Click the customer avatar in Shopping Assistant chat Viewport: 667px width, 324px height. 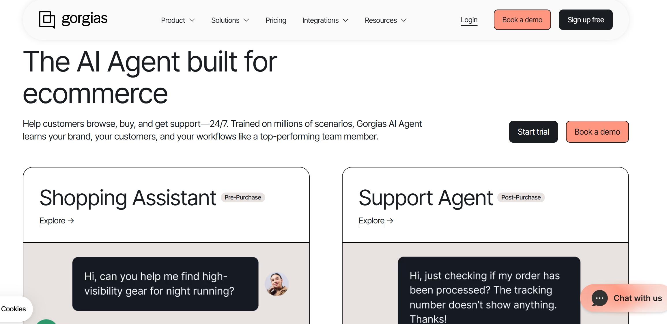pyautogui.click(x=276, y=284)
